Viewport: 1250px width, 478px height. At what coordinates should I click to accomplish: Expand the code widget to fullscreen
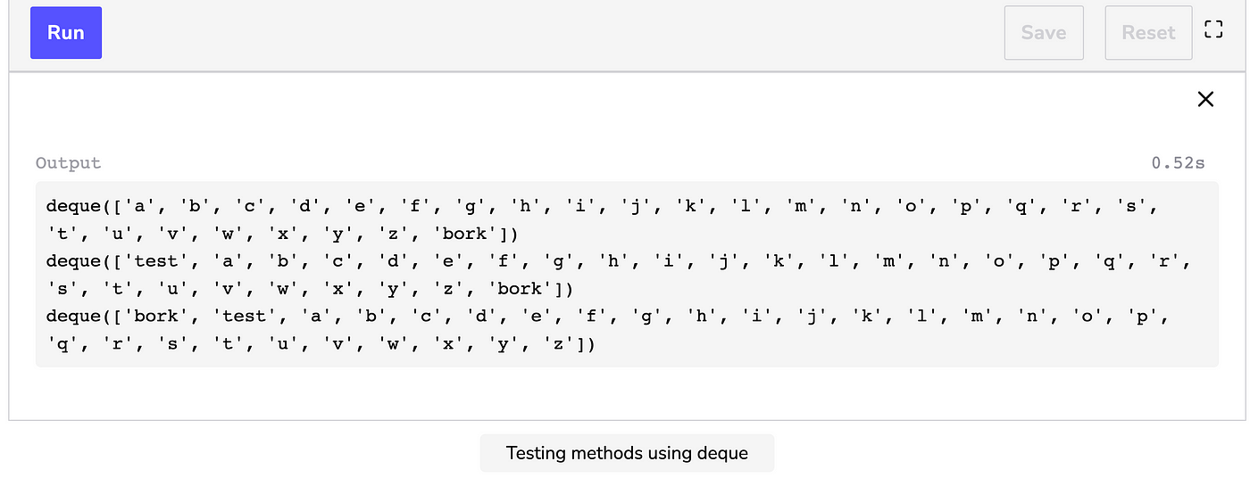pos(1213,29)
